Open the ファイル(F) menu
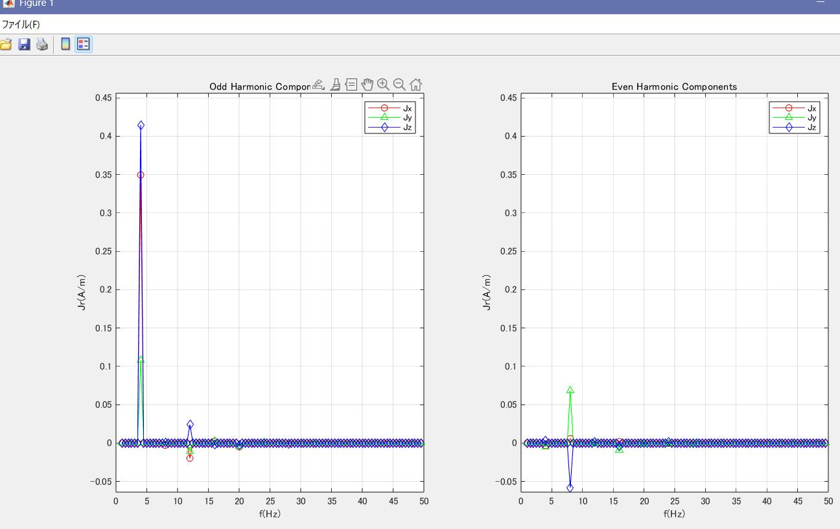840x529 pixels. (x=21, y=25)
